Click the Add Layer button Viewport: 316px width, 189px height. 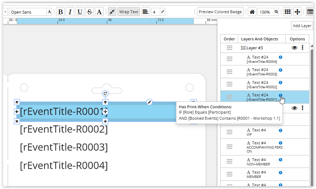click(302, 26)
